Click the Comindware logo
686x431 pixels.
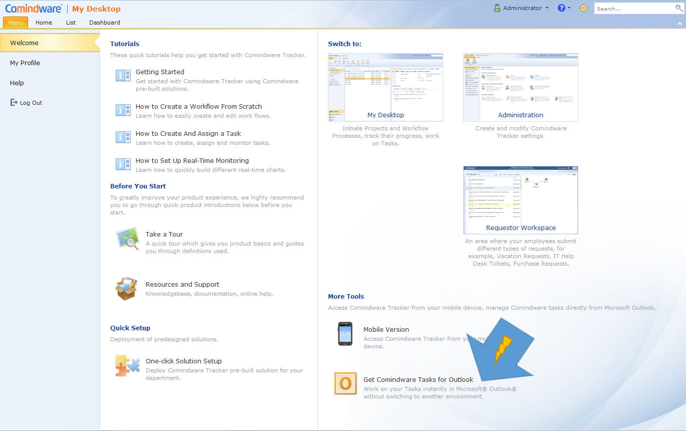coord(34,9)
